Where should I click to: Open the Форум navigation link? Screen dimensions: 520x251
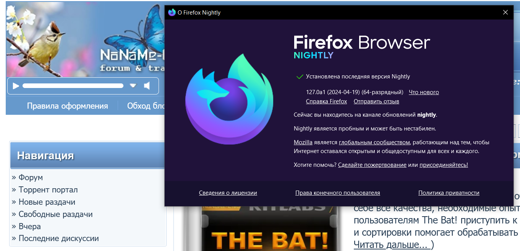pyautogui.click(x=31, y=178)
